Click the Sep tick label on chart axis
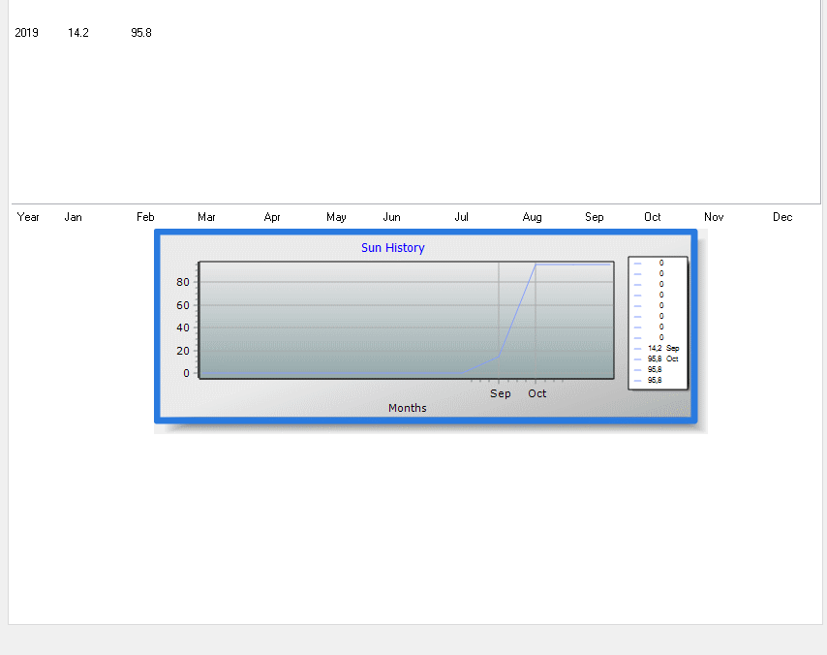Screen dimensions: 827x655 (x=500, y=393)
